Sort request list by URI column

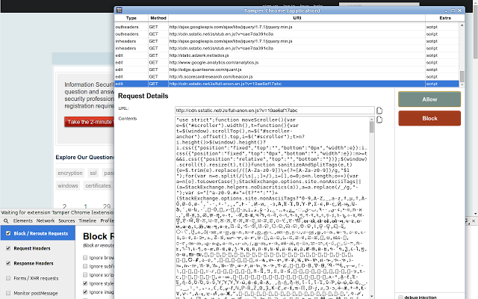coord(297,18)
